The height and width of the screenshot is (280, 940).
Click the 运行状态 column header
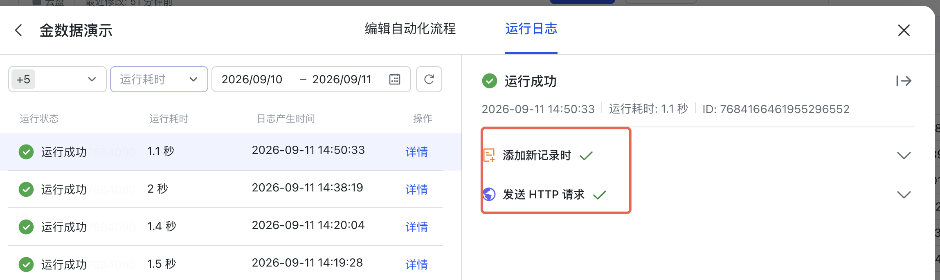pyautogui.click(x=39, y=119)
